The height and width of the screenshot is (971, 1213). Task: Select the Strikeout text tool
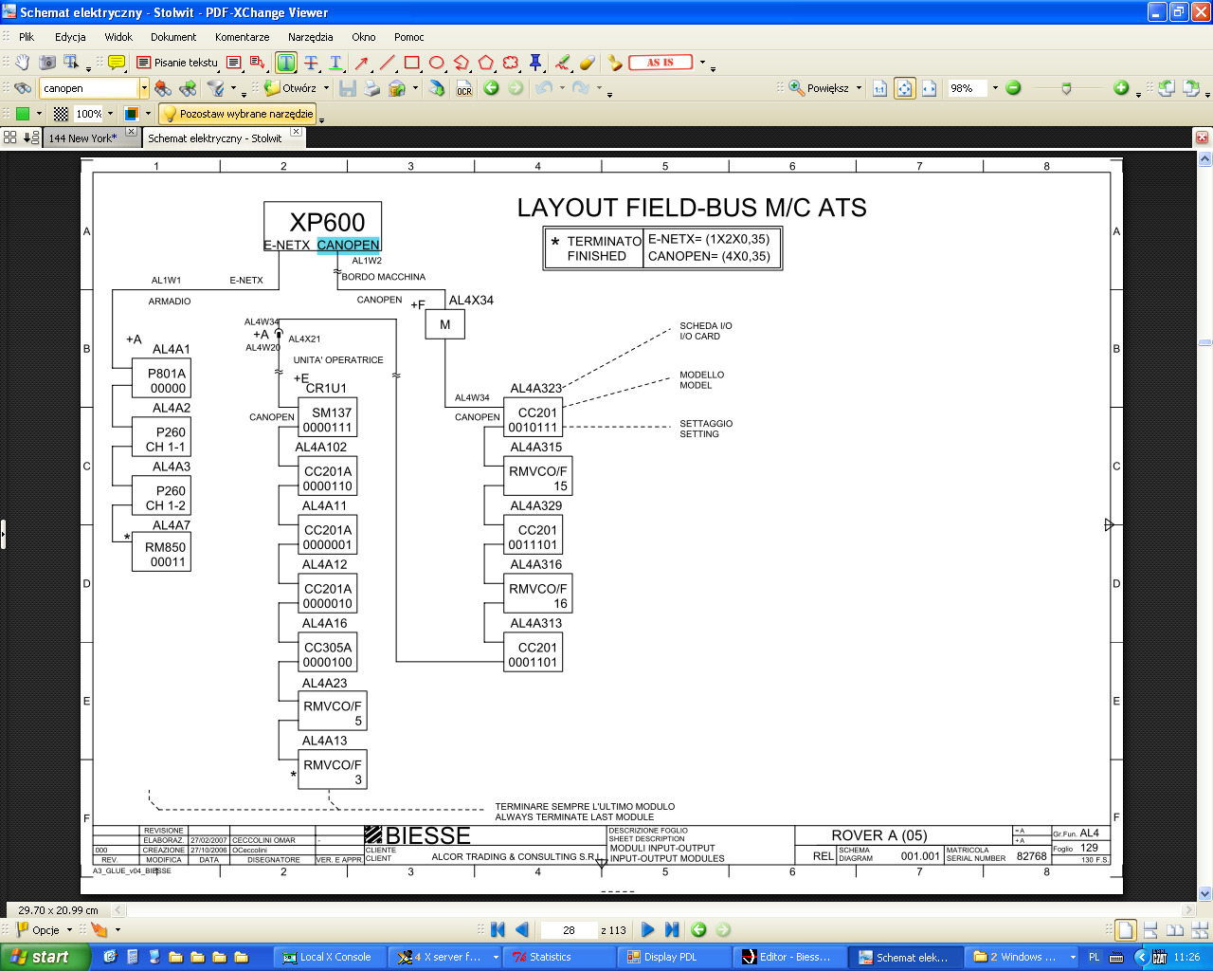click(x=311, y=63)
